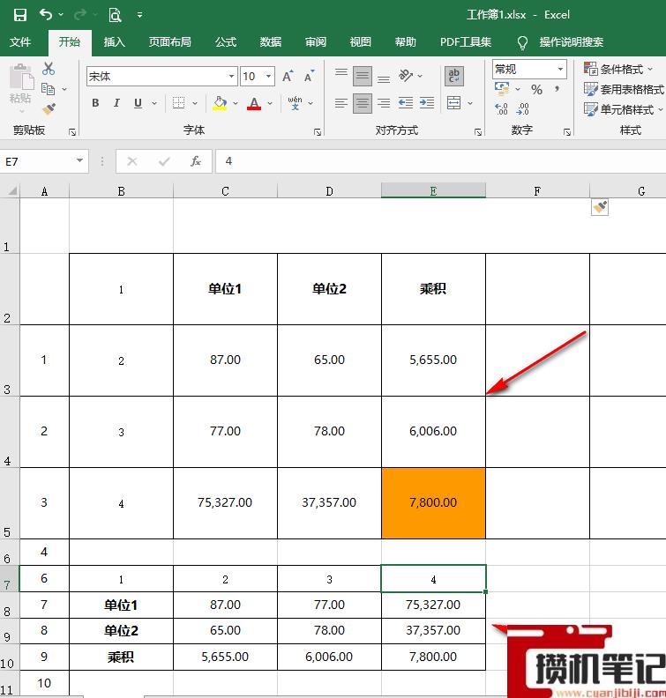Select the orange cell 7,800.00
This screenshot has height=698, width=666.
pos(433,502)
